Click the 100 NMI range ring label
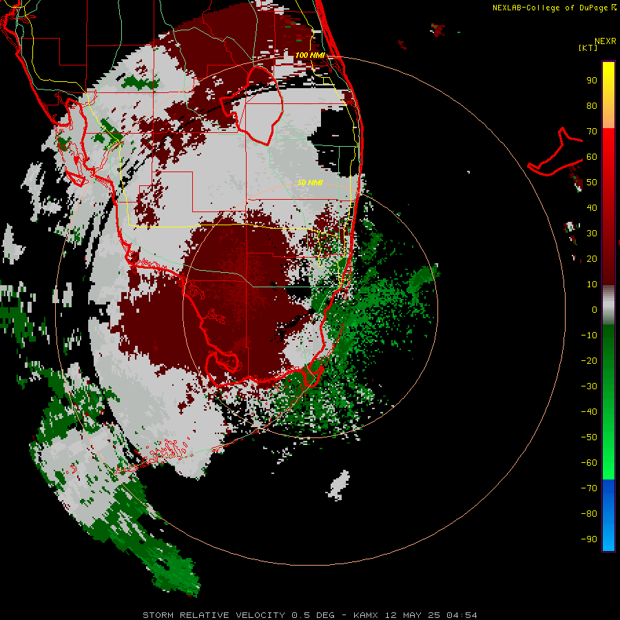620x620 pixels. (x=310, y=55)
